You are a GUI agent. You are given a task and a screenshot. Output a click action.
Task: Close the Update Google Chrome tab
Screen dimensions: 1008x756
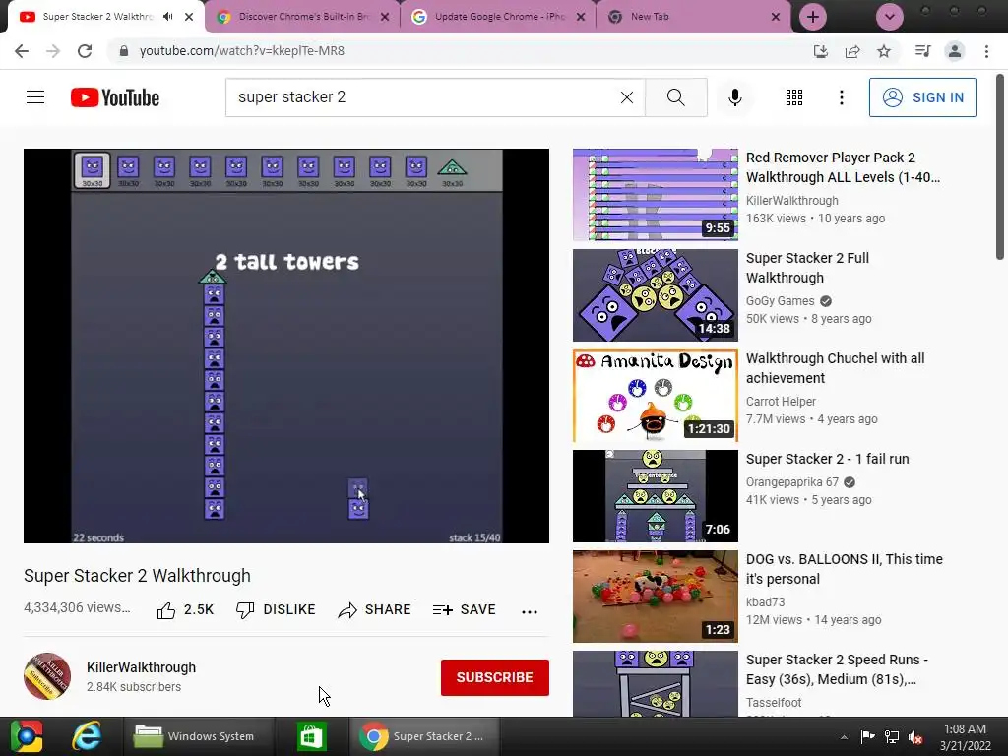pyautogui.click(x=581, y=17)
